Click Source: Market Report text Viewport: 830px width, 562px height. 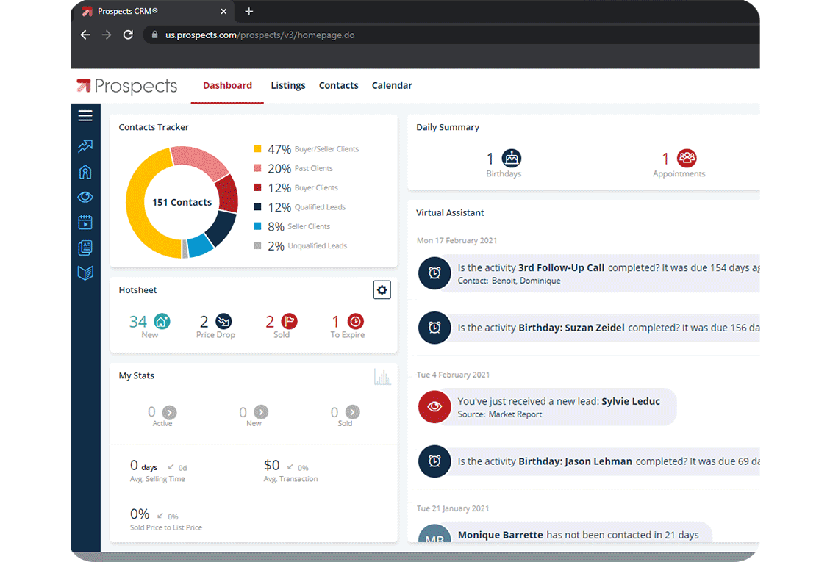(500, 414)
